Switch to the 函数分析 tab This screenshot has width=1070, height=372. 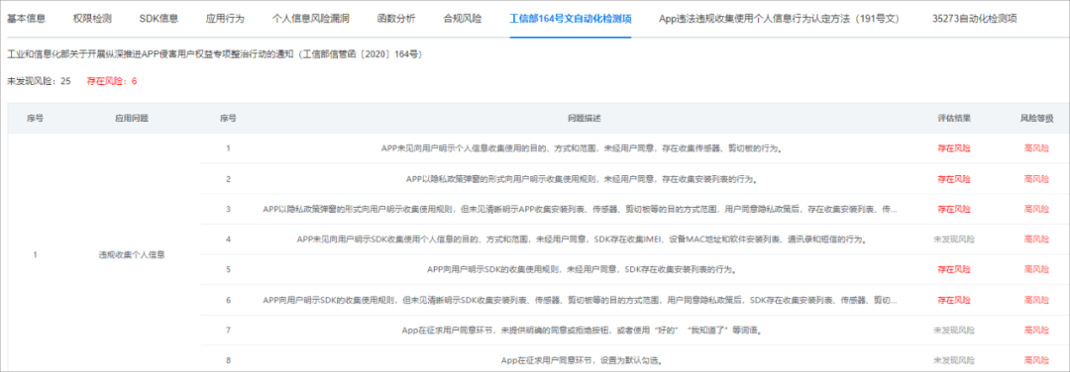(395, 19)
